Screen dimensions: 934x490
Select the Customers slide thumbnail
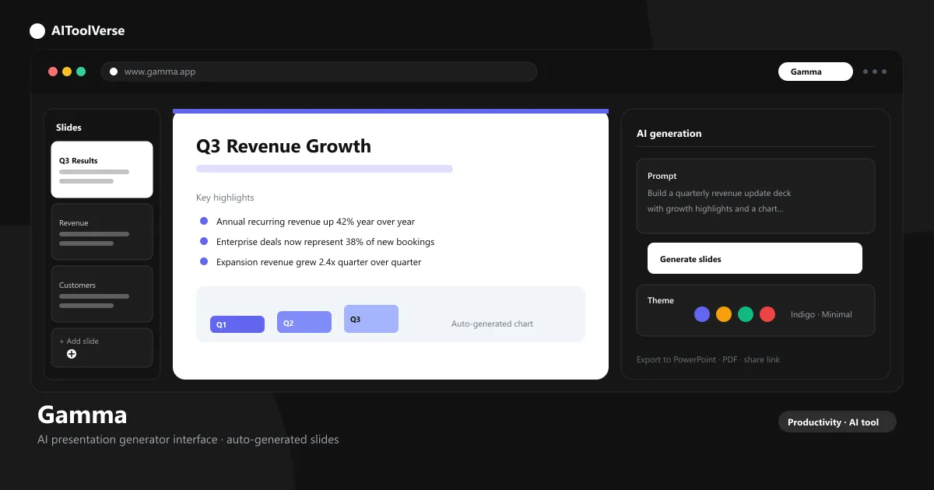point(102,294)
